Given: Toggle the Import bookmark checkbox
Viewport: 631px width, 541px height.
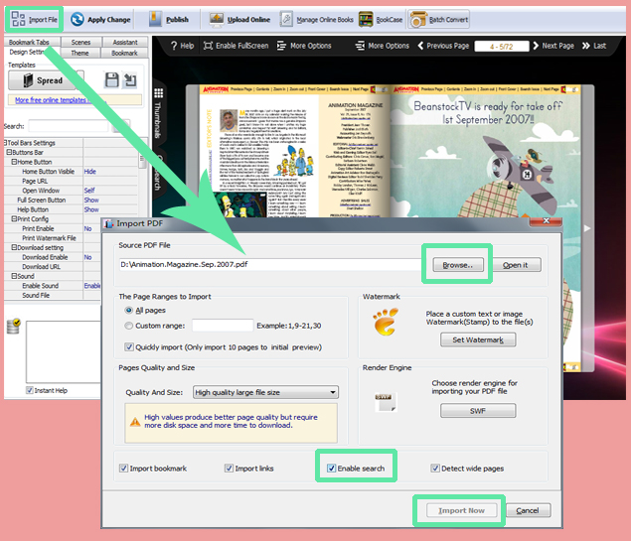Looking at the screenshot, I should 123,469.
